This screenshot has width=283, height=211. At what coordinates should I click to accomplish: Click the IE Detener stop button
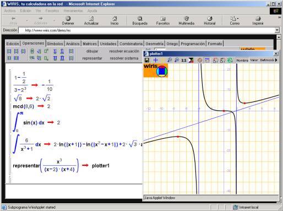[68, 20]
